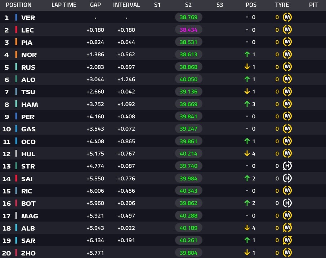Click SAR's used medium tyre icon
Screen dimensions: 326x258
coord(287,240)
